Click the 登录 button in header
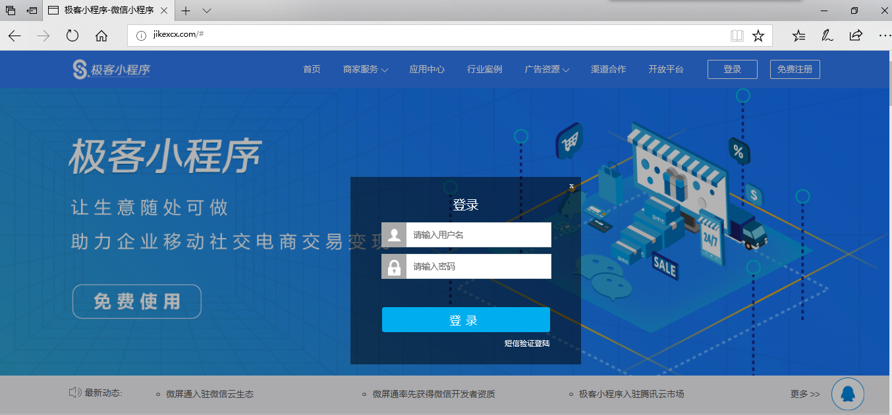 pos(733,69)
